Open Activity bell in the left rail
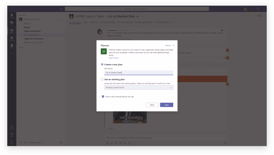This screenshot has height=155, width=274. coord(12,16)
